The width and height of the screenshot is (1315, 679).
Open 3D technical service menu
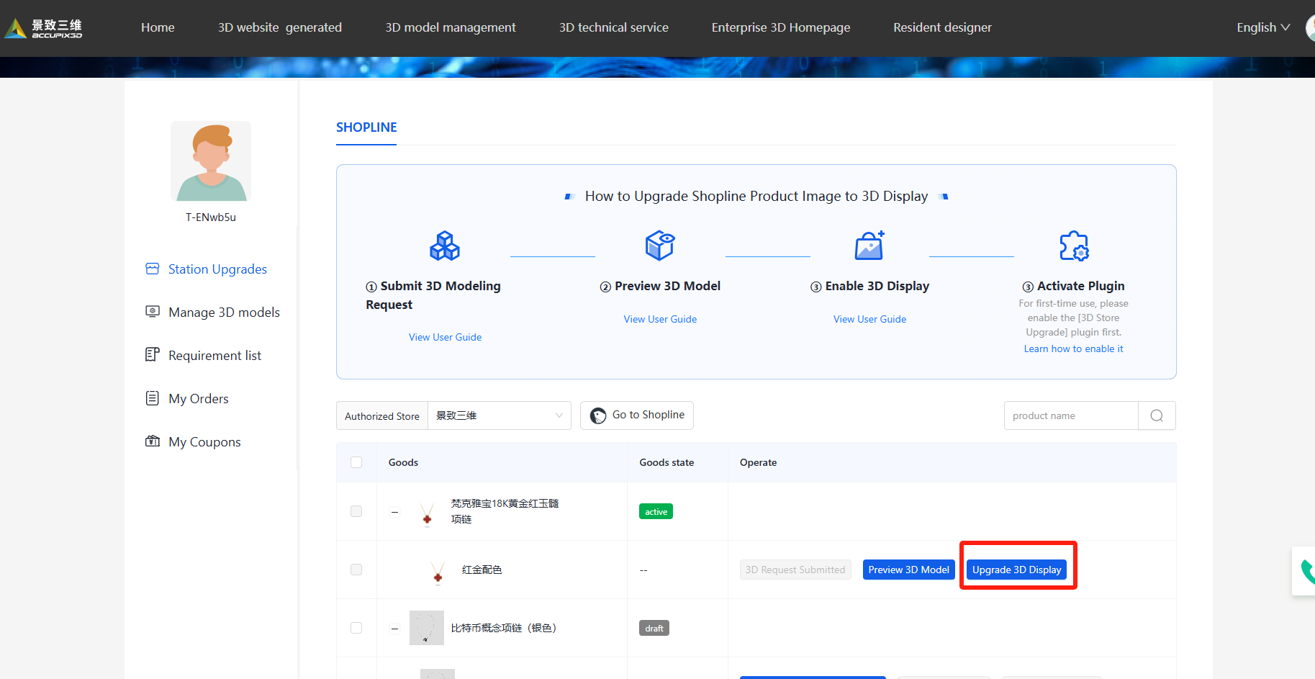click(x=614, y=27)
